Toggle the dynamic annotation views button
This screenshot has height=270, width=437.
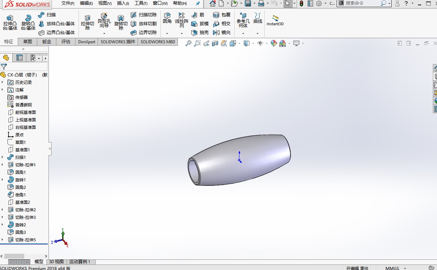click(224, 43)
